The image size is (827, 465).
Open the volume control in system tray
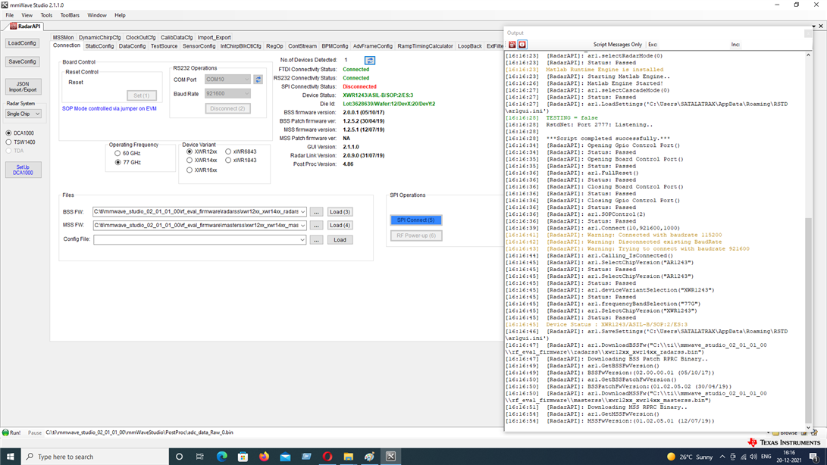click(x=753, y=457)
